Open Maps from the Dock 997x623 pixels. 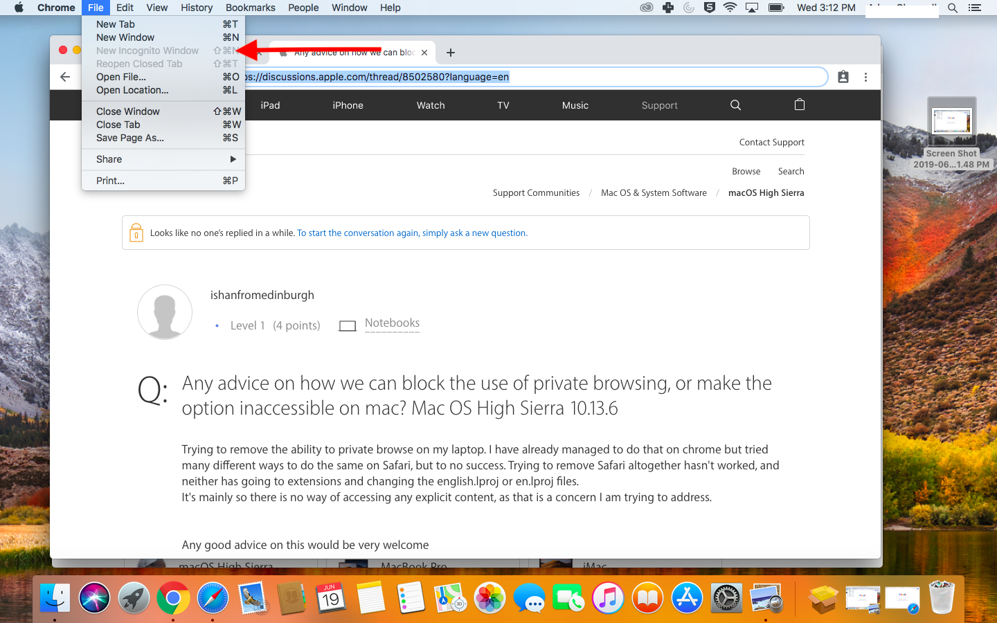pyautogui.click(x=450, y=598)
